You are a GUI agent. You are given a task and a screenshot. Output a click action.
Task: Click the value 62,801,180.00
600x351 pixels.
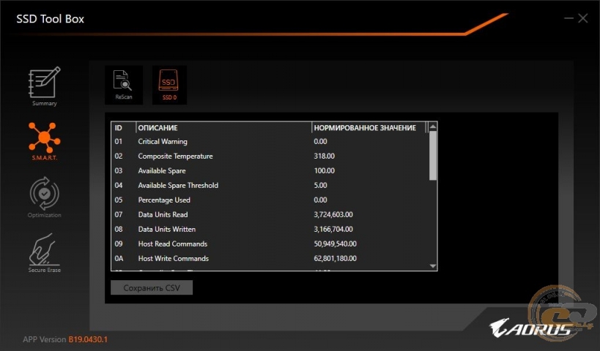click(336, 259)
